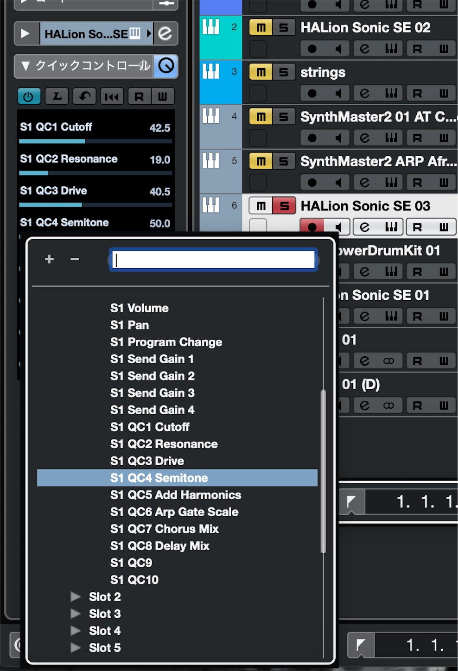Open instrument editor for SynthMaster2 ARP Afr
The height and width of the screenshot is (671, 458).
(x=391, y=182)
